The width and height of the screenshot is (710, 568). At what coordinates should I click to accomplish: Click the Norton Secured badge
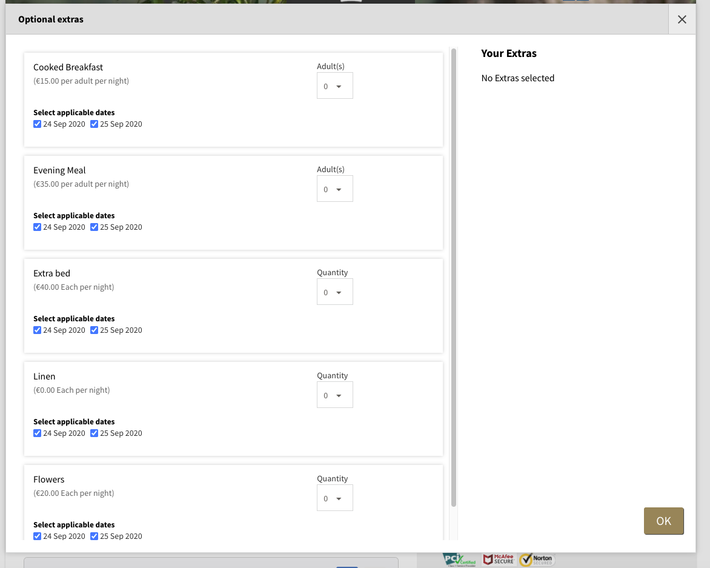pyautogui.click(x=537, y=560)
